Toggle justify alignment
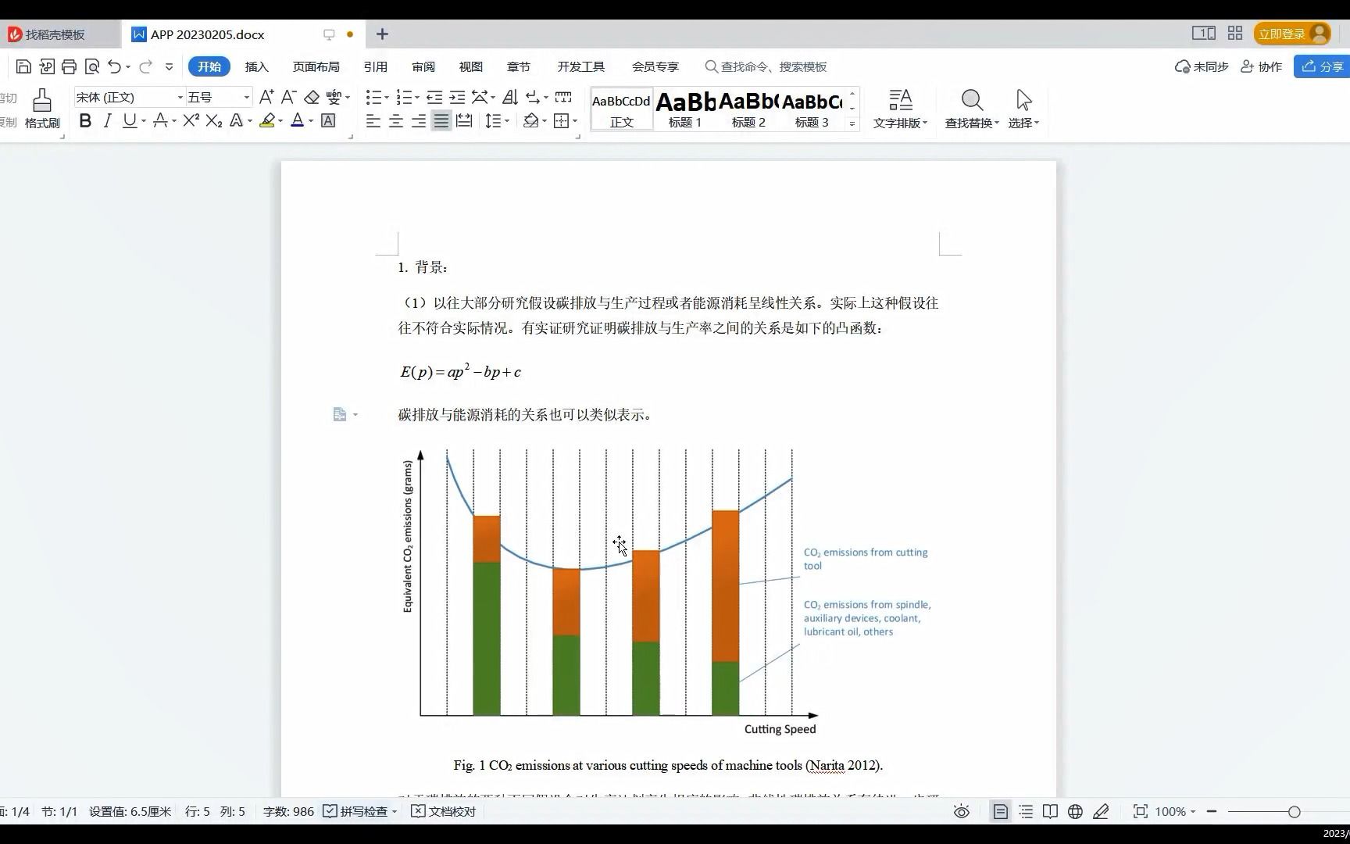 tap(441, 120)
